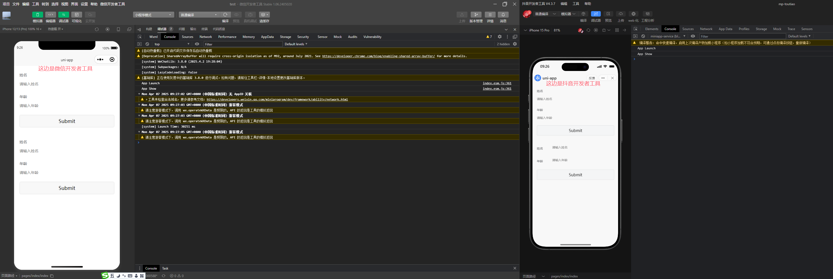Toggle Douyin console live expression eye
Screen dimensions: 833x279
pos(693,36)
